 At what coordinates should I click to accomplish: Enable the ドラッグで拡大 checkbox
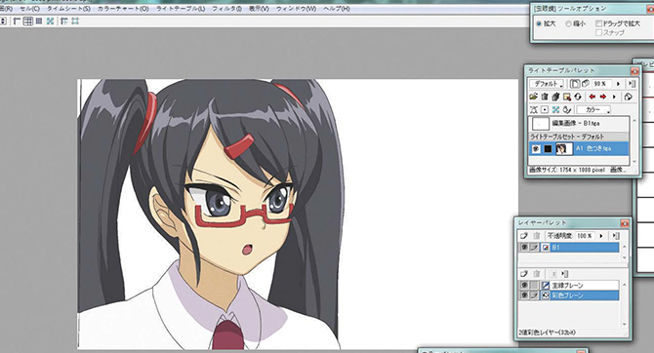pos(598,23)
